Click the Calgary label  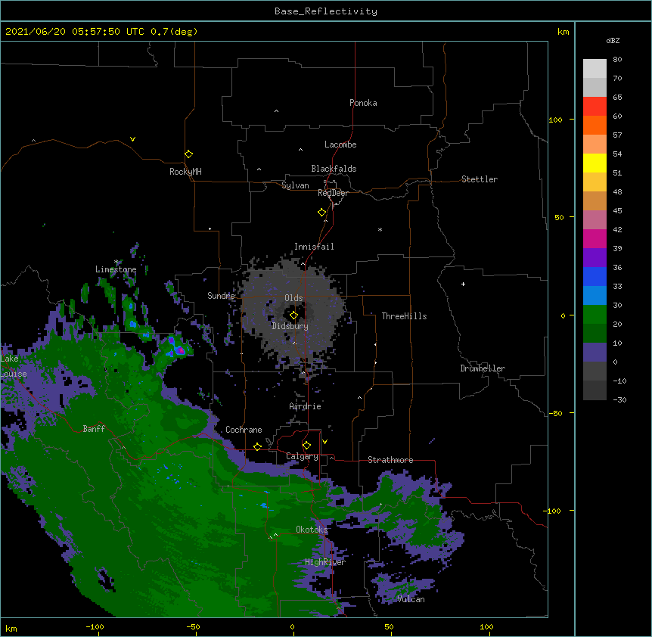click(x=302, y=456)
